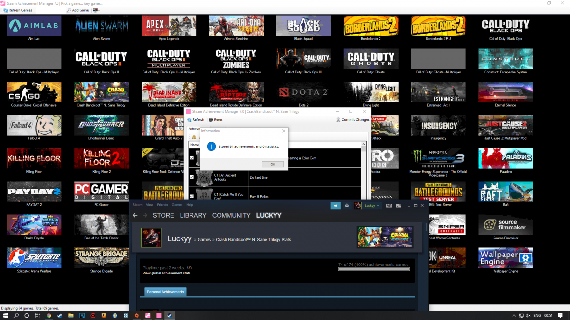Uncheck the first achievement row checkbox
The width and height of the screenshot is (570, 320).
[x=192, y=158]
